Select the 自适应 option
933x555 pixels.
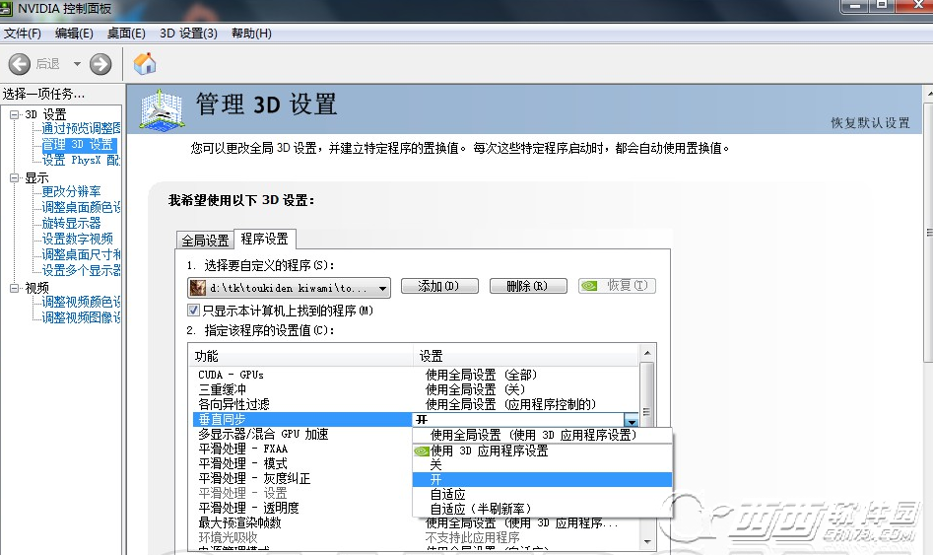click(542, 494)
